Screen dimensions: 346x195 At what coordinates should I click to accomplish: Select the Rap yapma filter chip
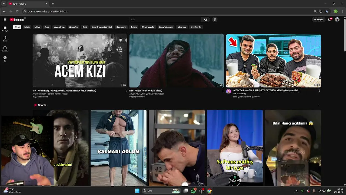click(x=121, y=27)
